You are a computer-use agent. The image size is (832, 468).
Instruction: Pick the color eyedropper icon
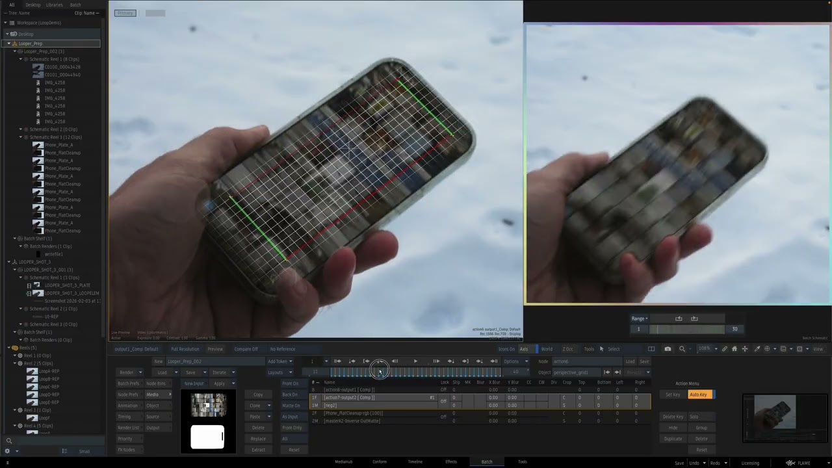click(x=757, y=349)
